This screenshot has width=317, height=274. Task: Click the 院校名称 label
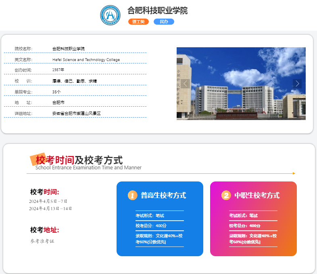pyautogui.click(x=23, y=48)
